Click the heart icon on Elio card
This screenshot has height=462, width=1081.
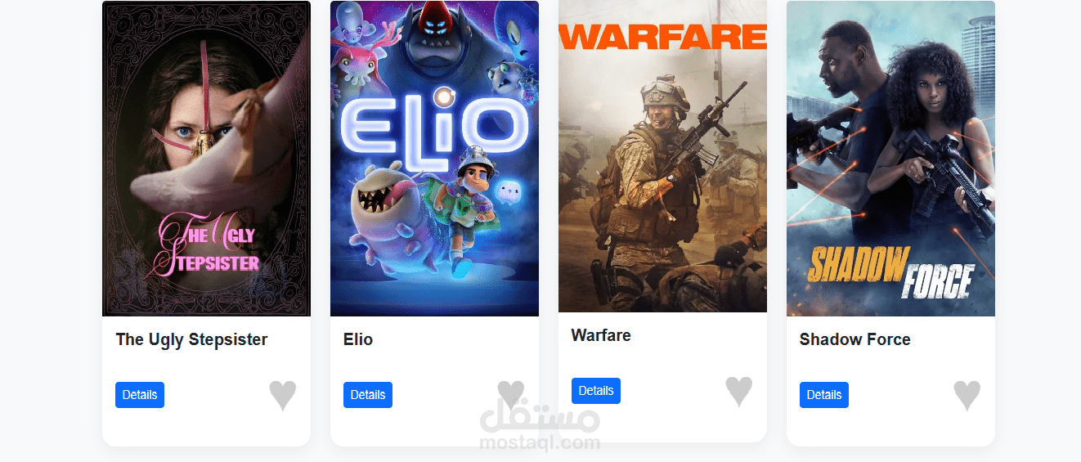pos(511,396)
